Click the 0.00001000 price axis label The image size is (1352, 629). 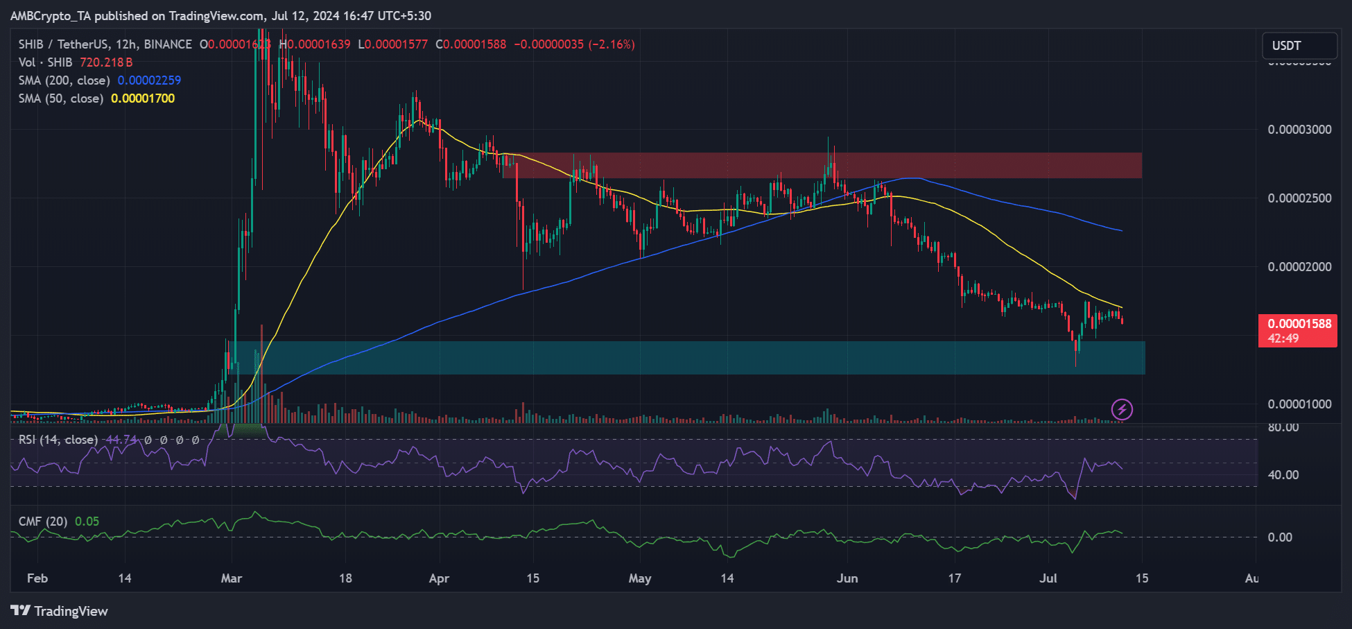1299,404
